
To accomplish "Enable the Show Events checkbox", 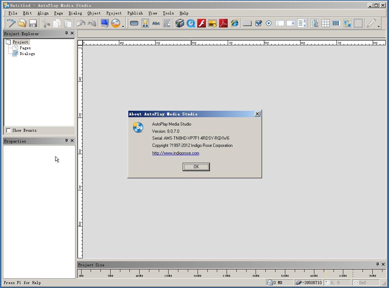I will (8, 130).
